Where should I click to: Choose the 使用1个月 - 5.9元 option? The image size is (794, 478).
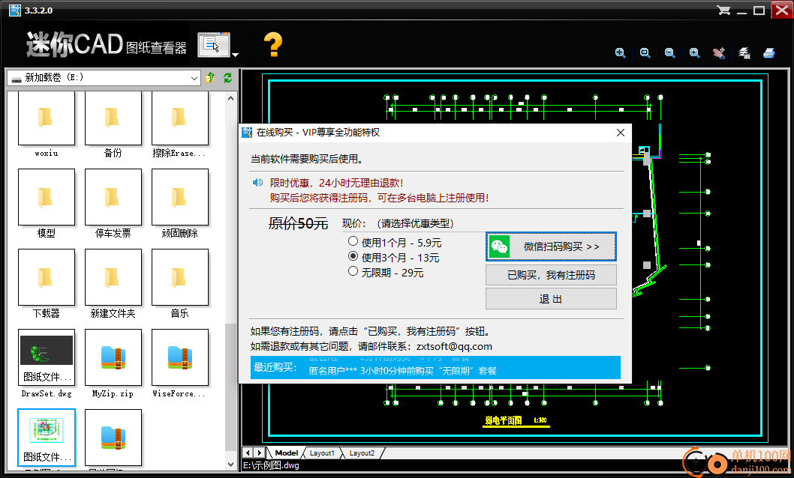pos(395,243)
